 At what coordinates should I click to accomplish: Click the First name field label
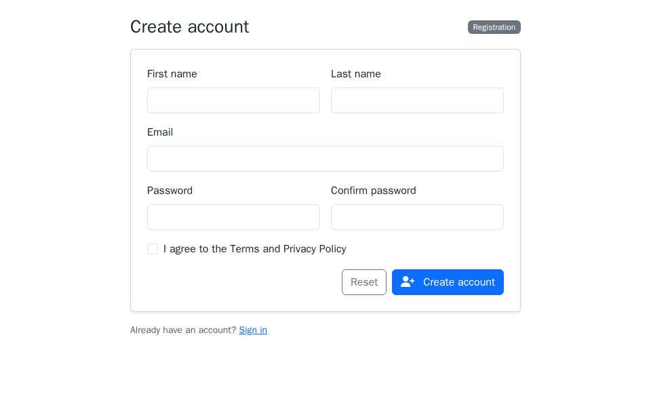[172, 74]
